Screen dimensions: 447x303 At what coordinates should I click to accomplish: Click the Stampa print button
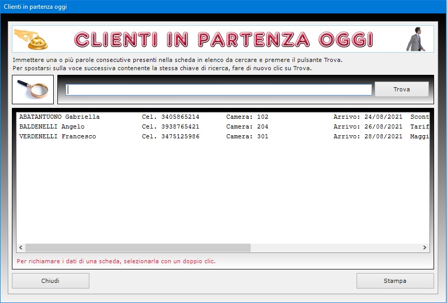click(395, 281)
